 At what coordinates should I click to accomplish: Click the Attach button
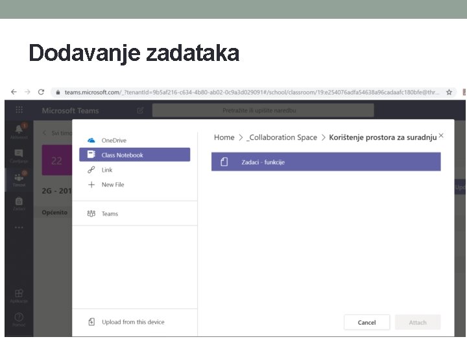tap(418, 322)
